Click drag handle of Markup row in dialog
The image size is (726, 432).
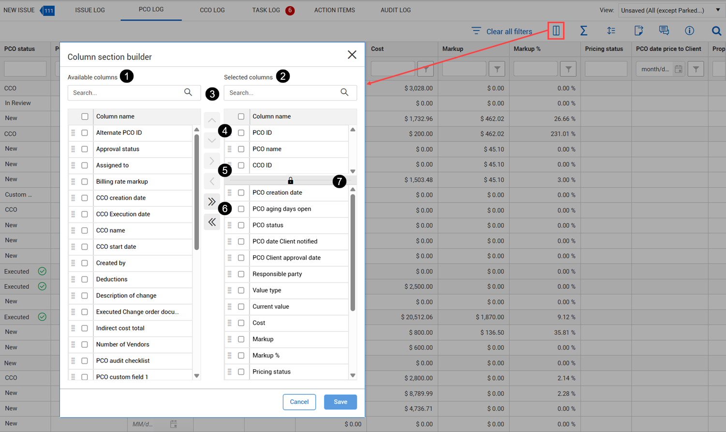pos(229,339)
